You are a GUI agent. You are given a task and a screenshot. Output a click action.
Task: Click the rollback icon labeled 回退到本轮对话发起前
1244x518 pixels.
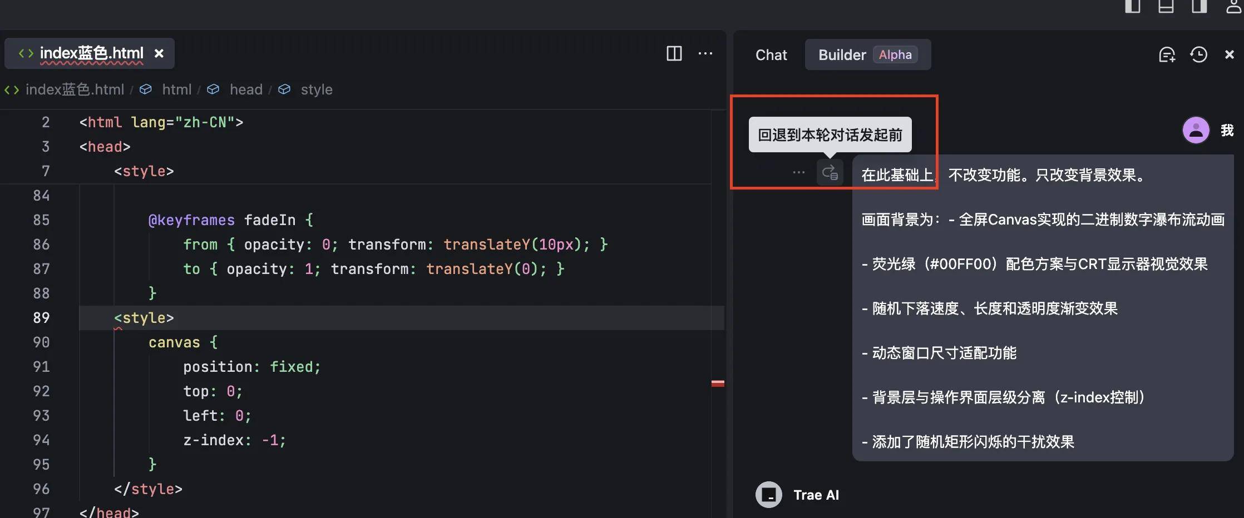pyautogui.click(x=830, y=172)
